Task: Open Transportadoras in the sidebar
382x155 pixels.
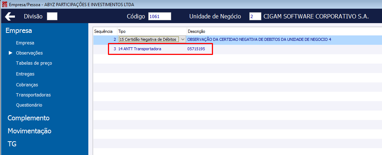Action: click(x=33, y=95)
